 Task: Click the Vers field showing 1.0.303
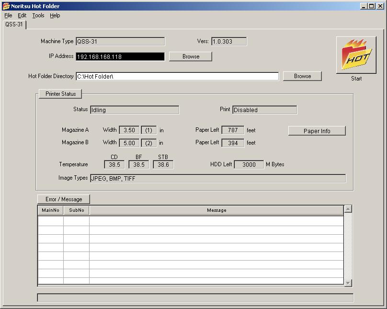(x=229, y=42)
